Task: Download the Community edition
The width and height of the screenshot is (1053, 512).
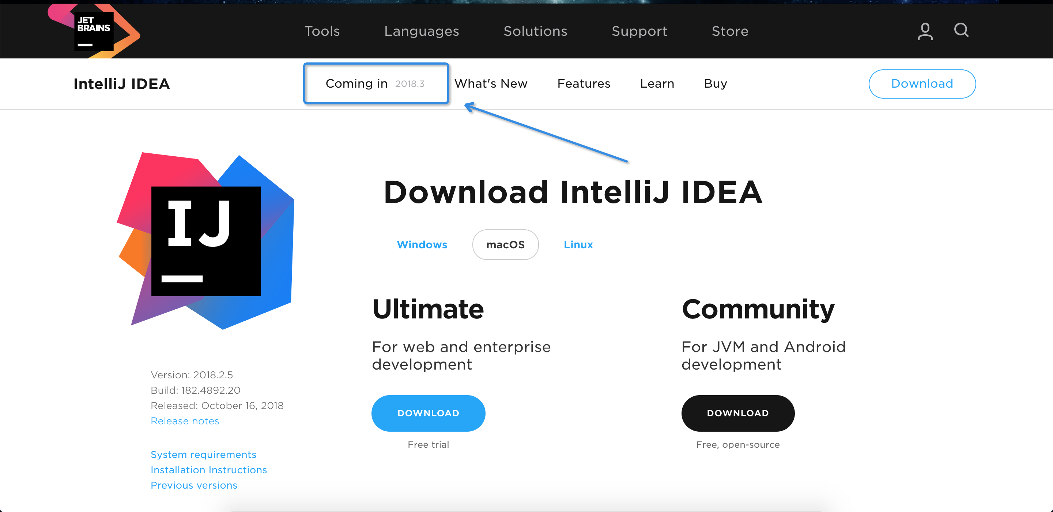Action: 737,413
